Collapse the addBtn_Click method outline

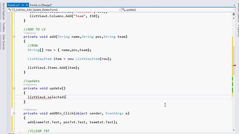pos(14,113)
